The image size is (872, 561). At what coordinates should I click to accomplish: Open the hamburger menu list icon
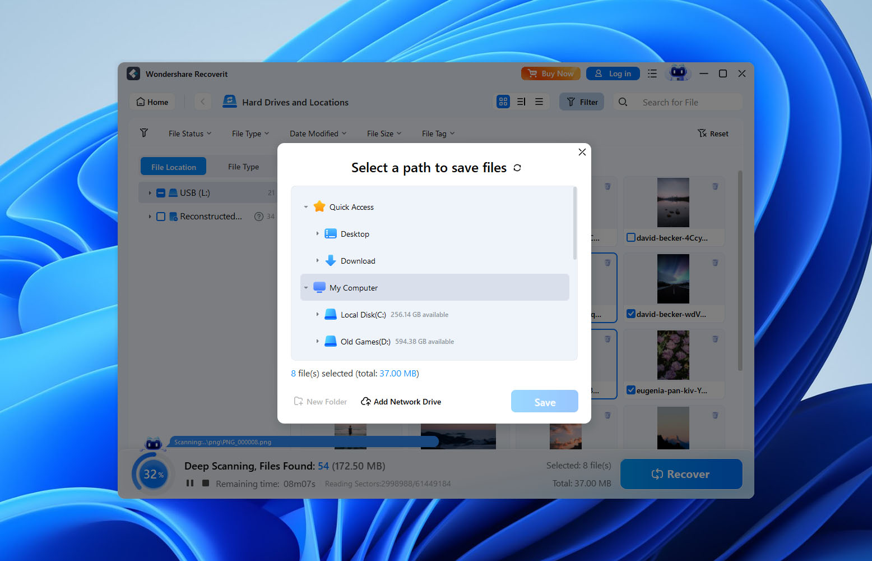[x=652, y=73]
